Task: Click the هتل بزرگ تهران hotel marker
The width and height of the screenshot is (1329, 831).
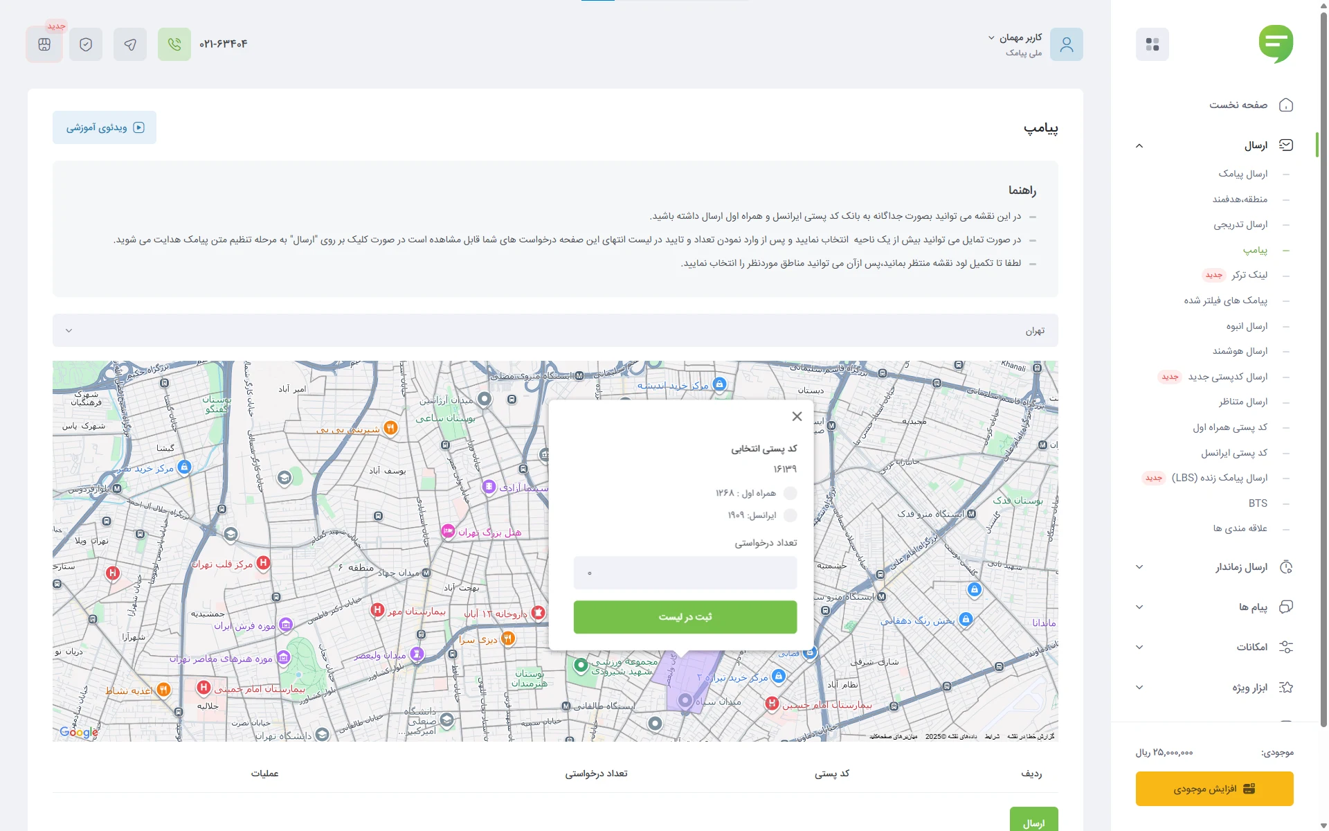Action: pos(448,531)
